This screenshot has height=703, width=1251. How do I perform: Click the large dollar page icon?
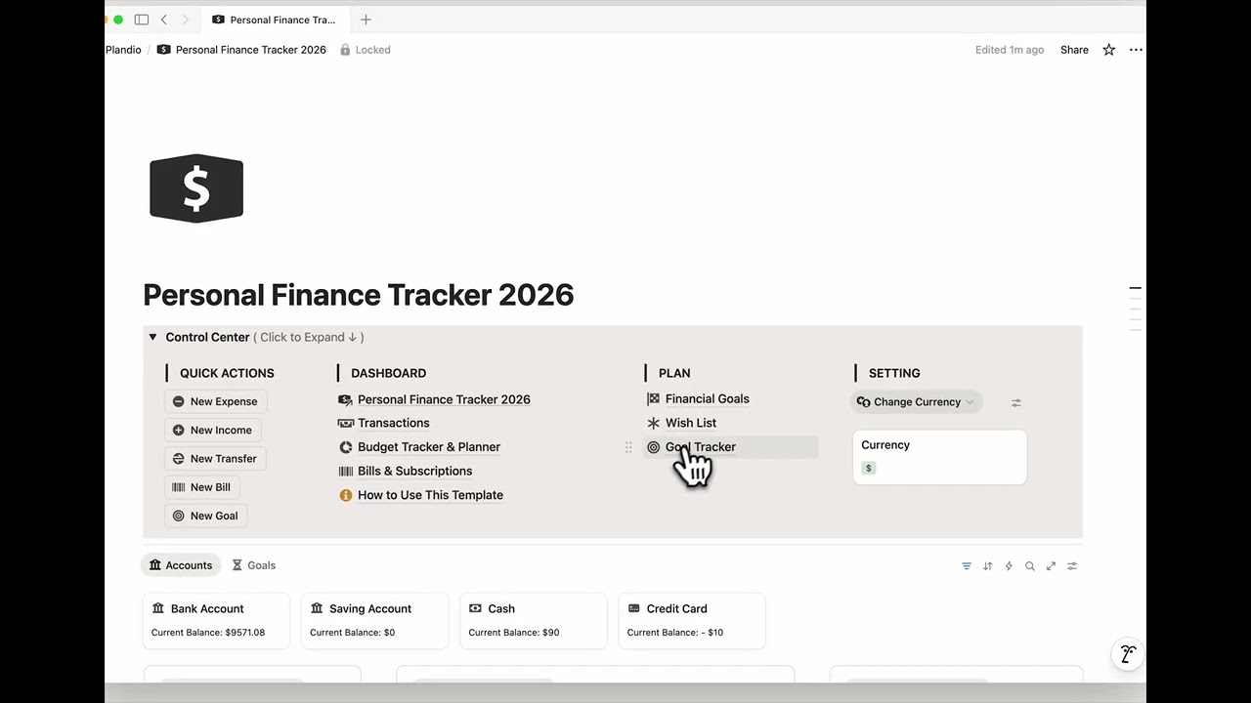click(196, 188)
